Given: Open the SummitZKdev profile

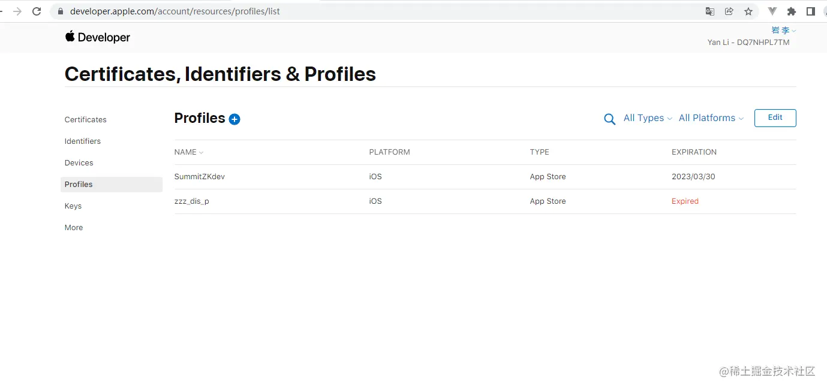Looking at the screenshot, I should pyautogui.click(x=200, y=177).
